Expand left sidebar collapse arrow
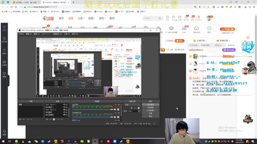Image resolution: width=257 pixels, height=144 pixels. pyautogui.click(x=8, y=81)
